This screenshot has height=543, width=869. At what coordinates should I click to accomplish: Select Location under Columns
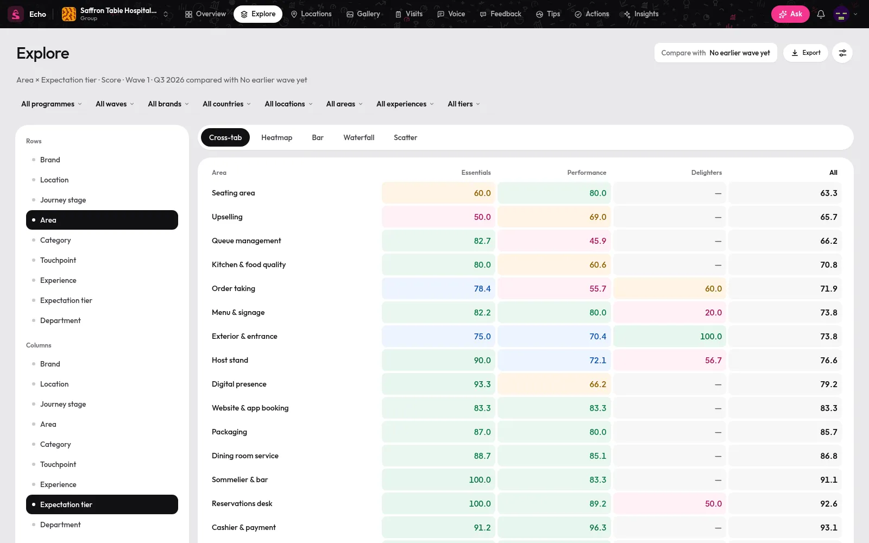(102, 384)
